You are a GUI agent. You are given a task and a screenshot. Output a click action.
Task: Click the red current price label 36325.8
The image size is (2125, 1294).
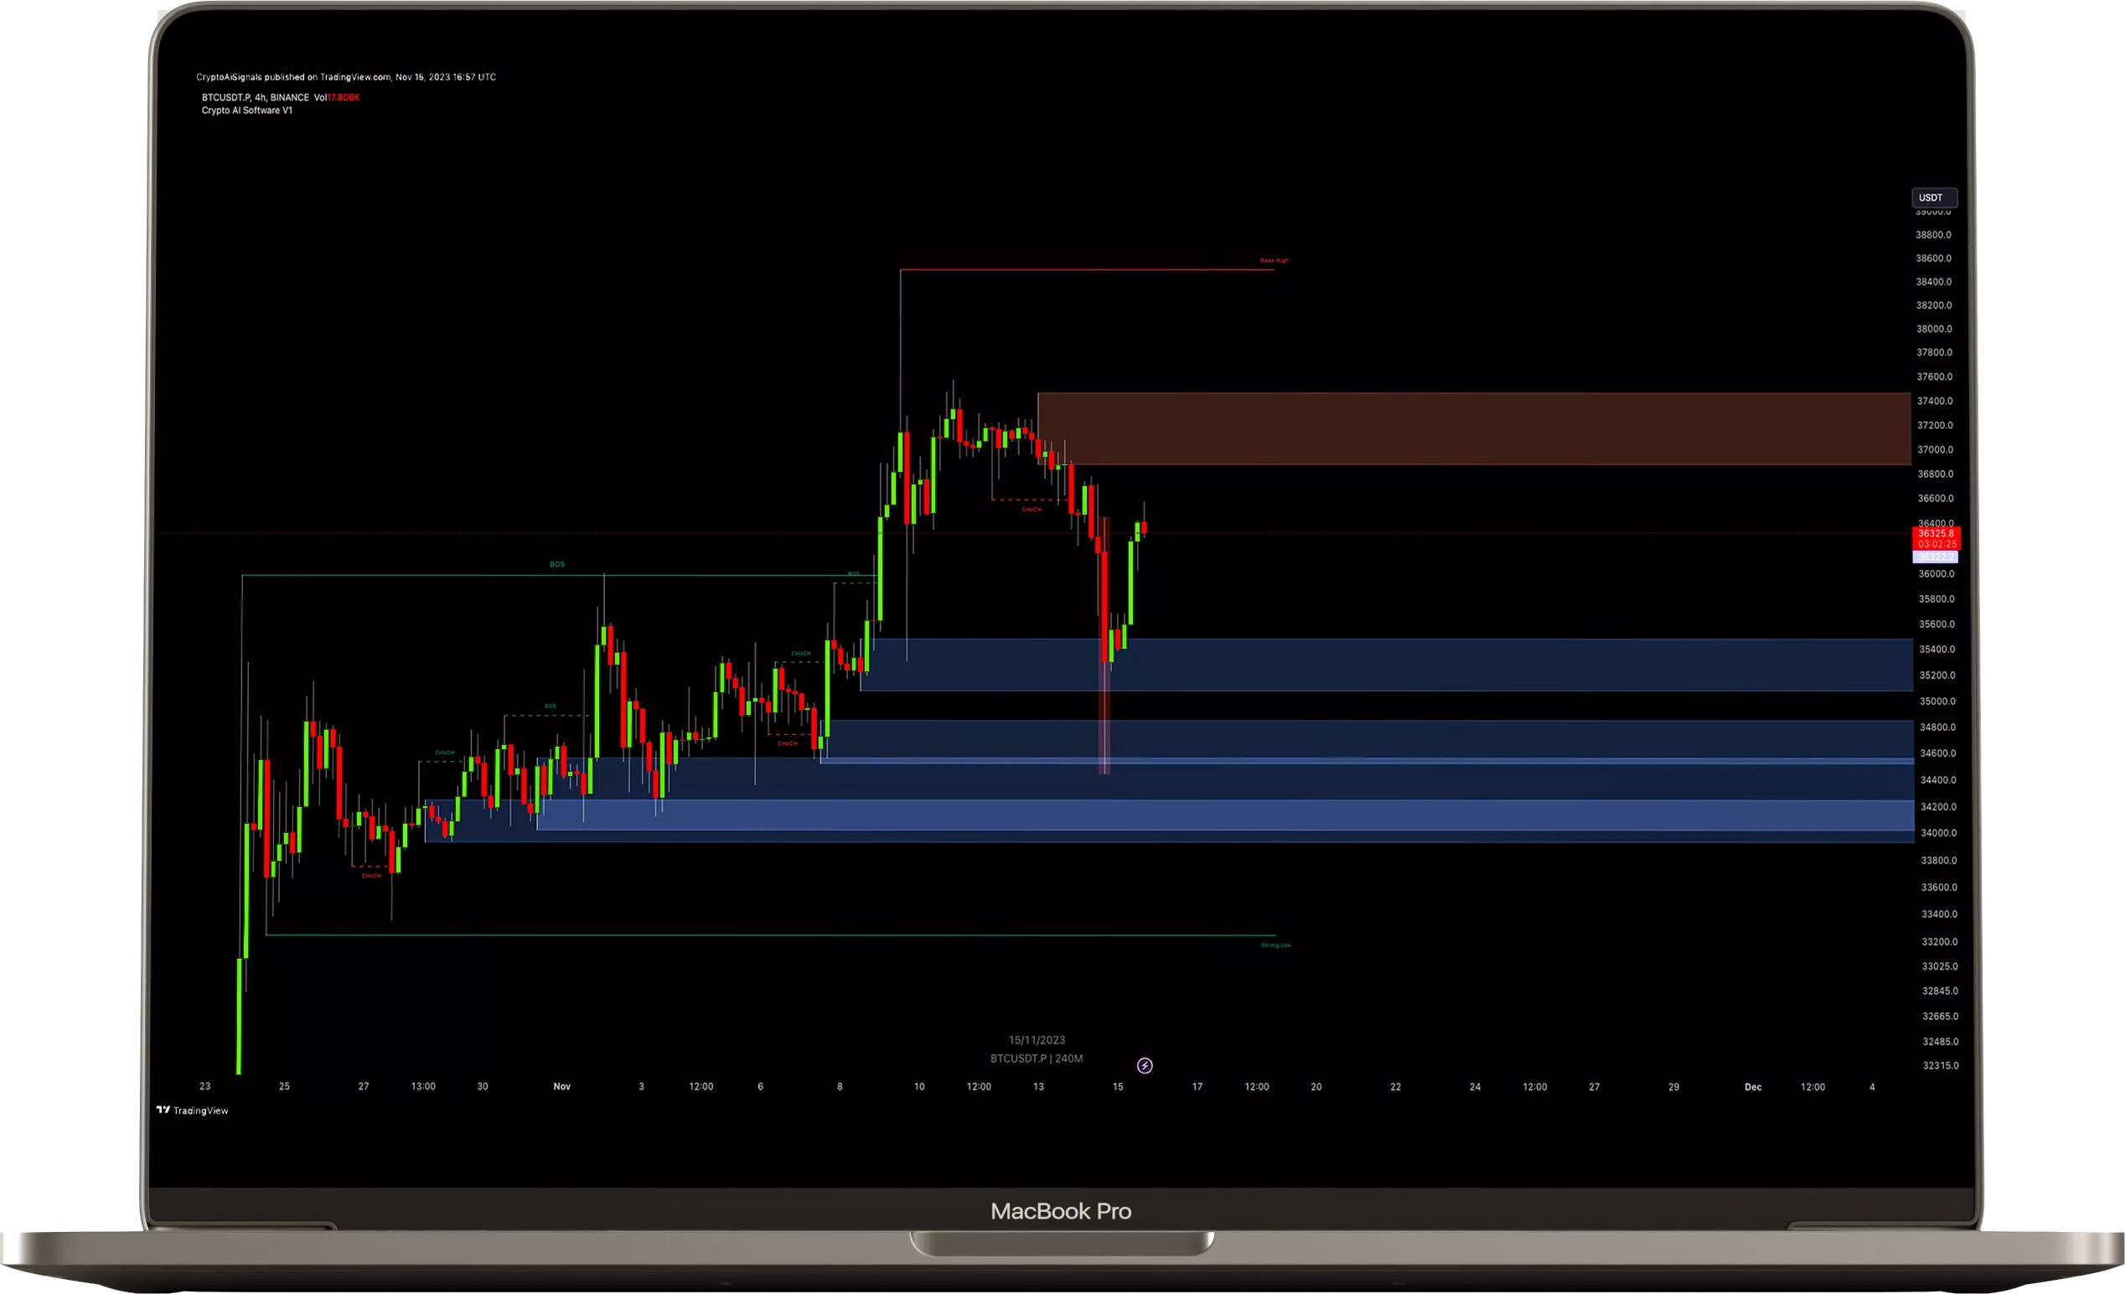pyautogui.click(x=1936, y=534)
